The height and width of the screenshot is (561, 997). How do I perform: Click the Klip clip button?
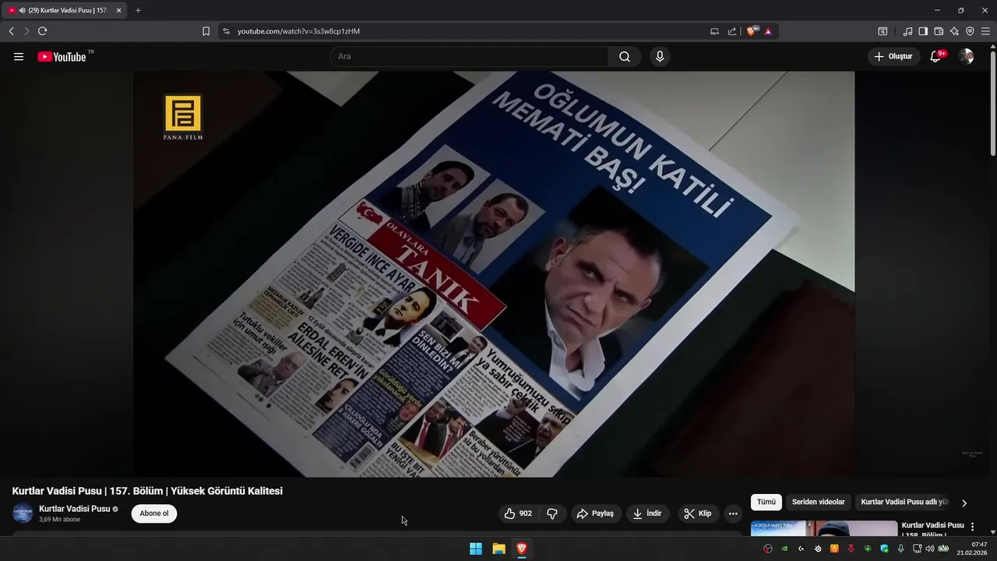point(698,513)
